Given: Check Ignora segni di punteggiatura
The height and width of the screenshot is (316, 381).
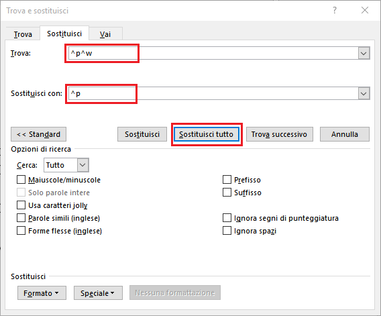Looking at the screenshot, I should tap(227, 218).
